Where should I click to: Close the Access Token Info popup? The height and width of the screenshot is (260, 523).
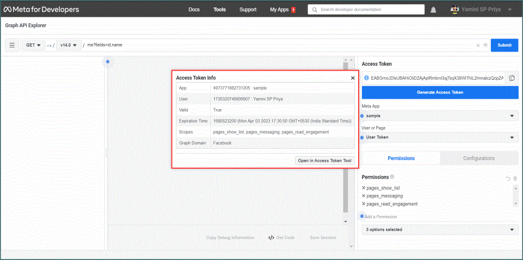(x=353, y=78)
